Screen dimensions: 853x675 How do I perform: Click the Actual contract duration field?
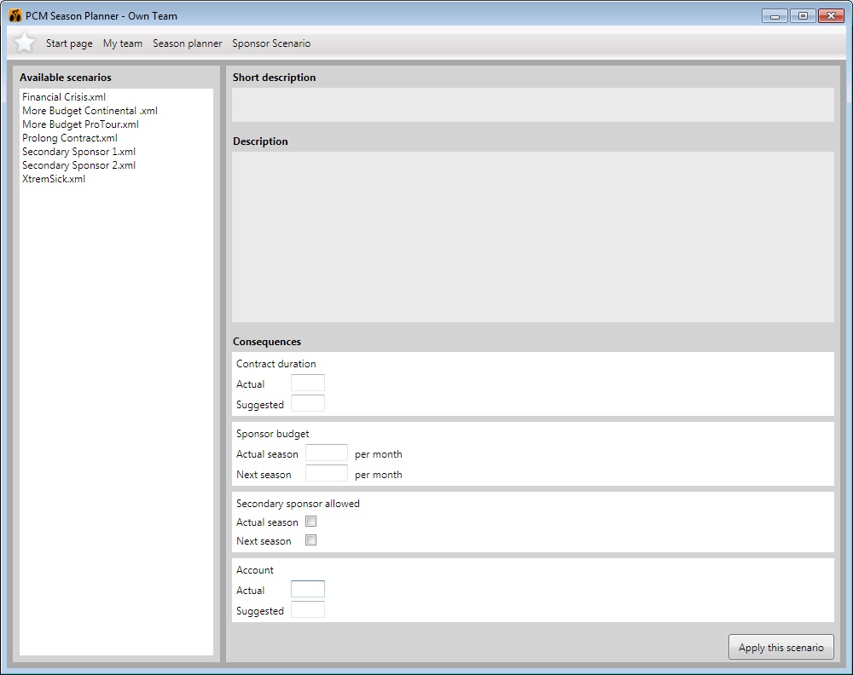tap(307, 384)
